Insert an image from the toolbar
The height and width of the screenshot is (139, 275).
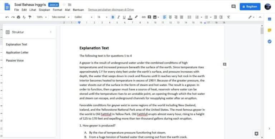pos(155,17)
